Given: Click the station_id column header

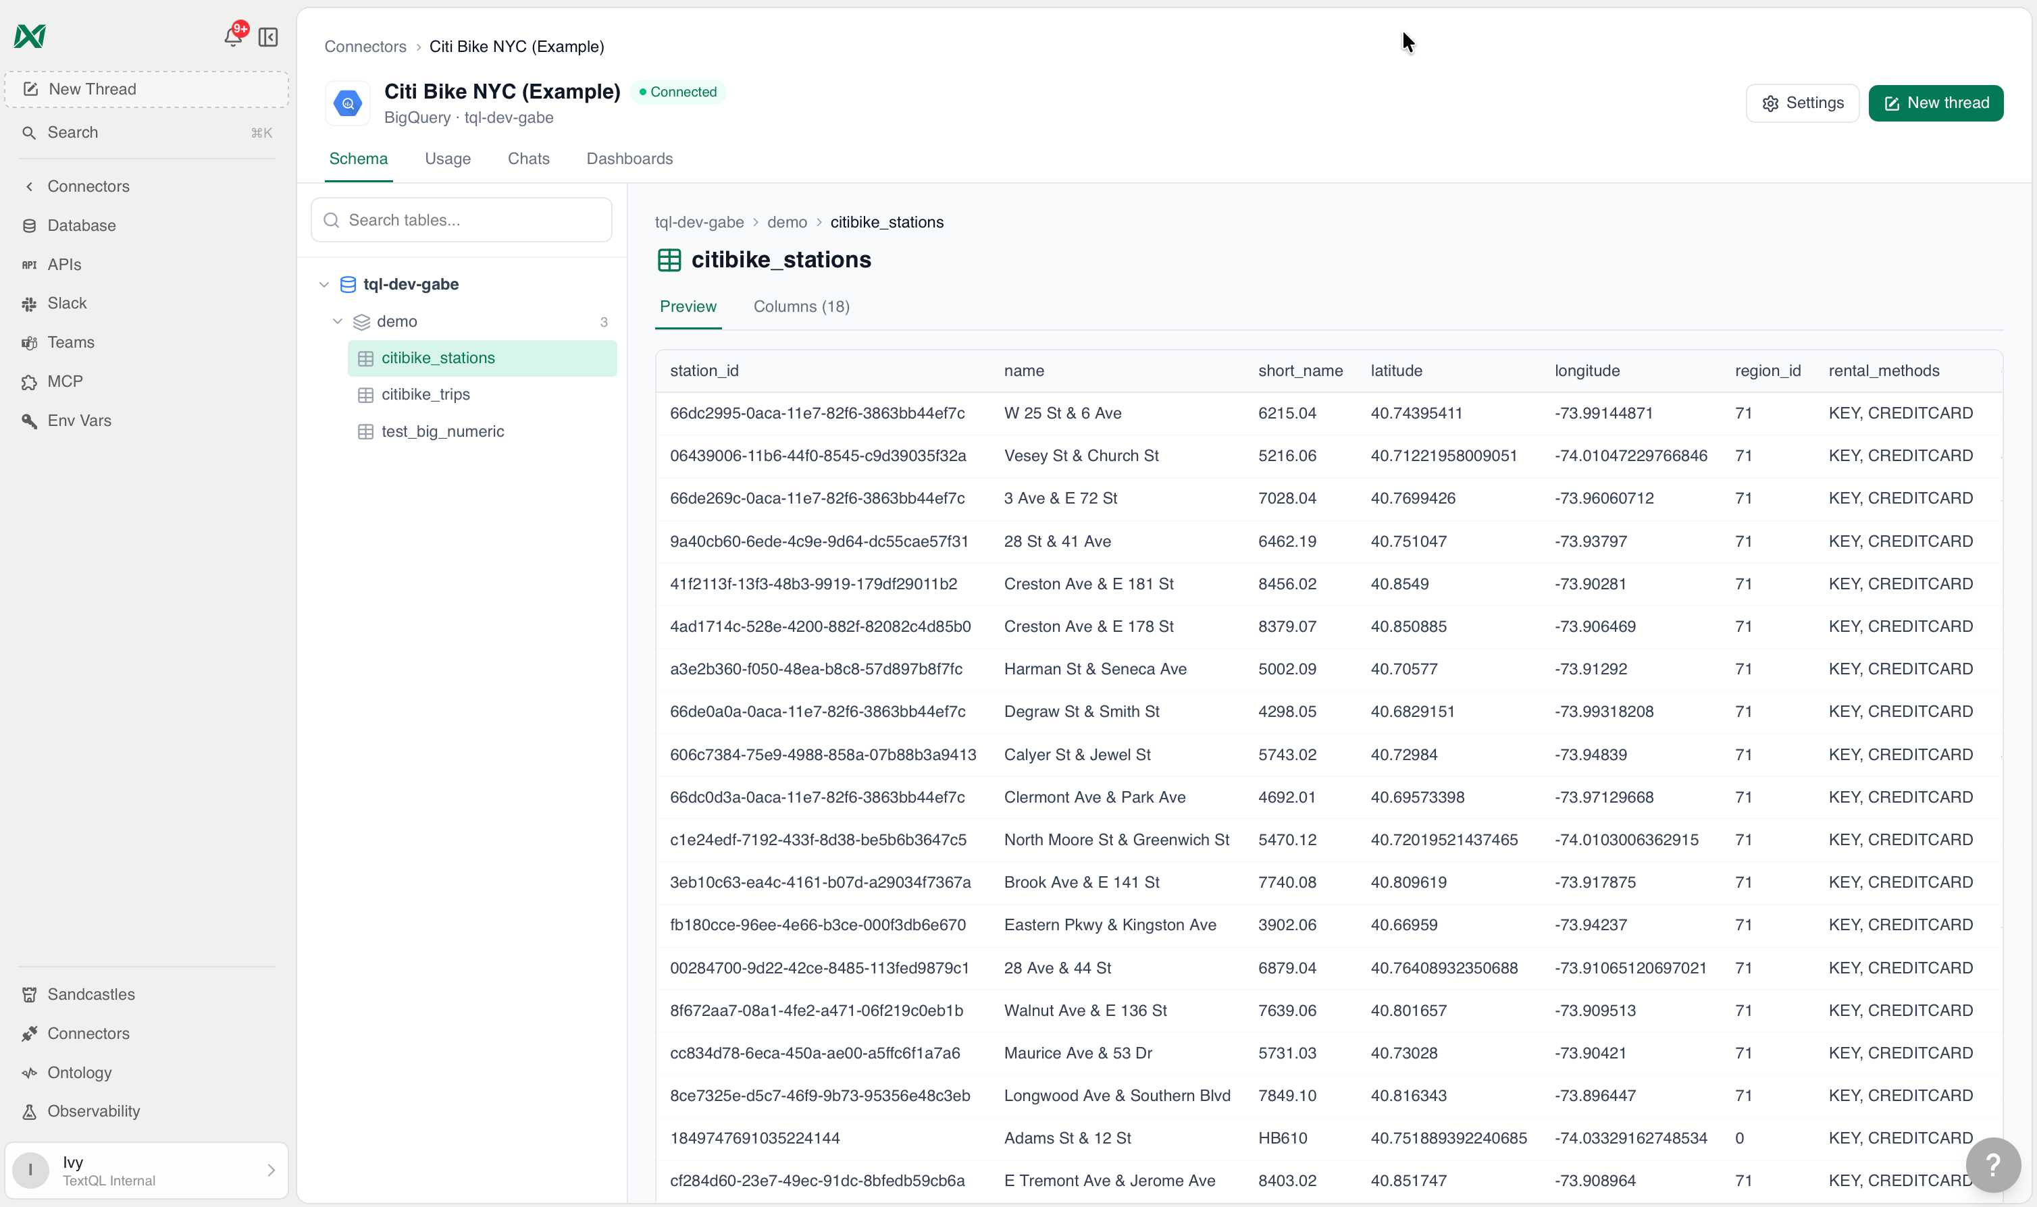Looking at the screenshot, I should click(704, 371).
